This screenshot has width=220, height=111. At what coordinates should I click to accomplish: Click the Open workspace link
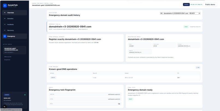9,52
